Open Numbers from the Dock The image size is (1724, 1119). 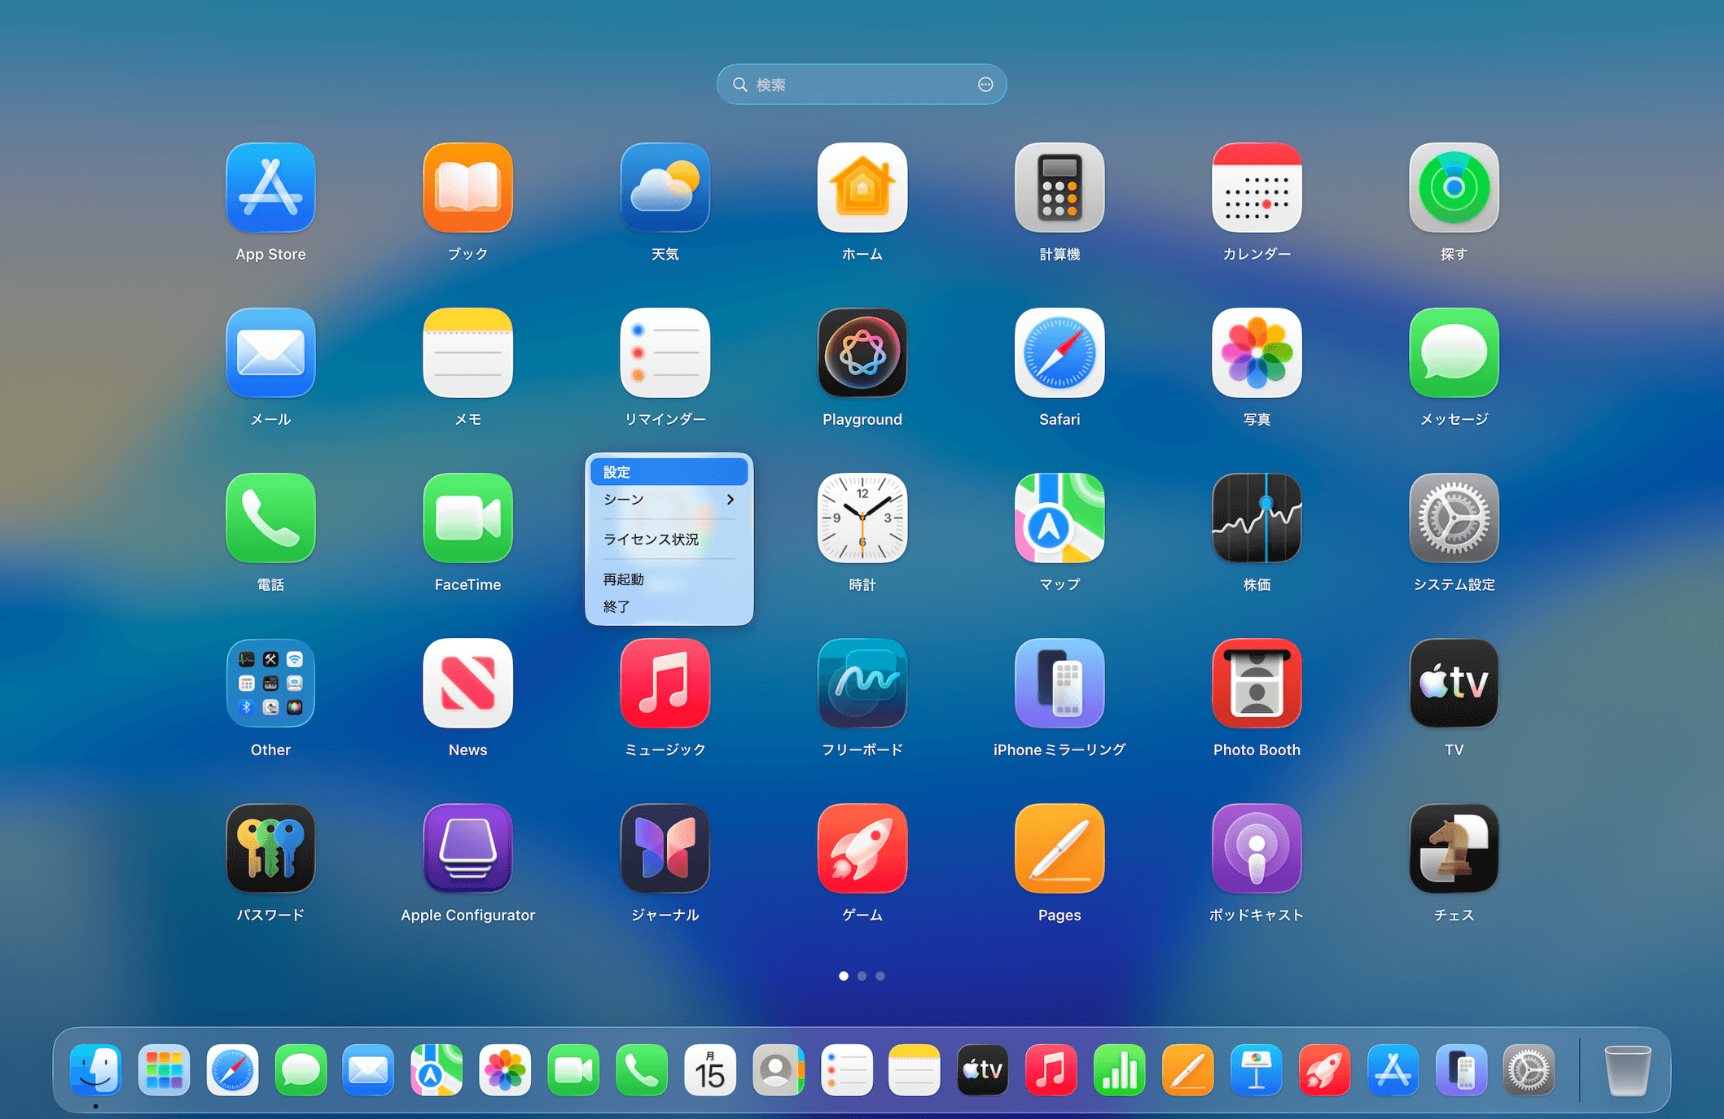1120,1070
